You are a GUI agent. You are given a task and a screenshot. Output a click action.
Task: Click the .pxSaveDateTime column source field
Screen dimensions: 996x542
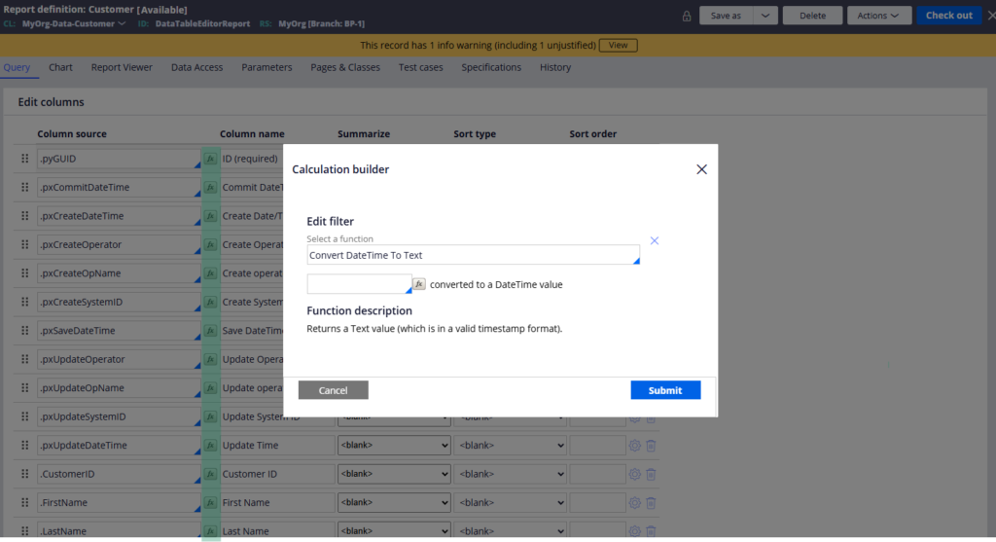[x=119, y=331]
